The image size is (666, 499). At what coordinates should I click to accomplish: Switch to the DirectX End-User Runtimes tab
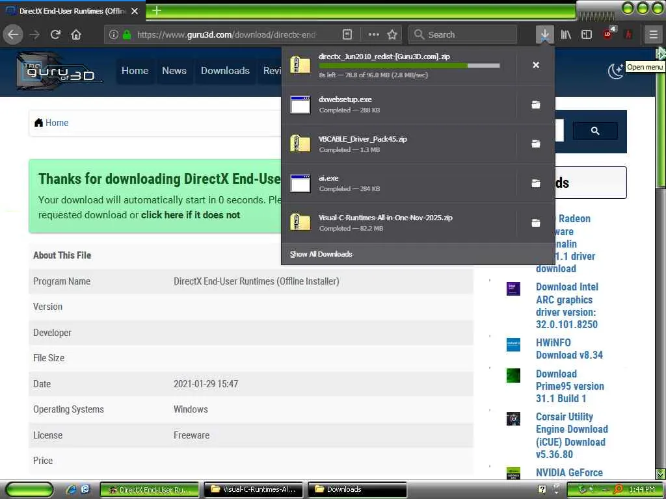pyautogui.click(x=72, y=11)
